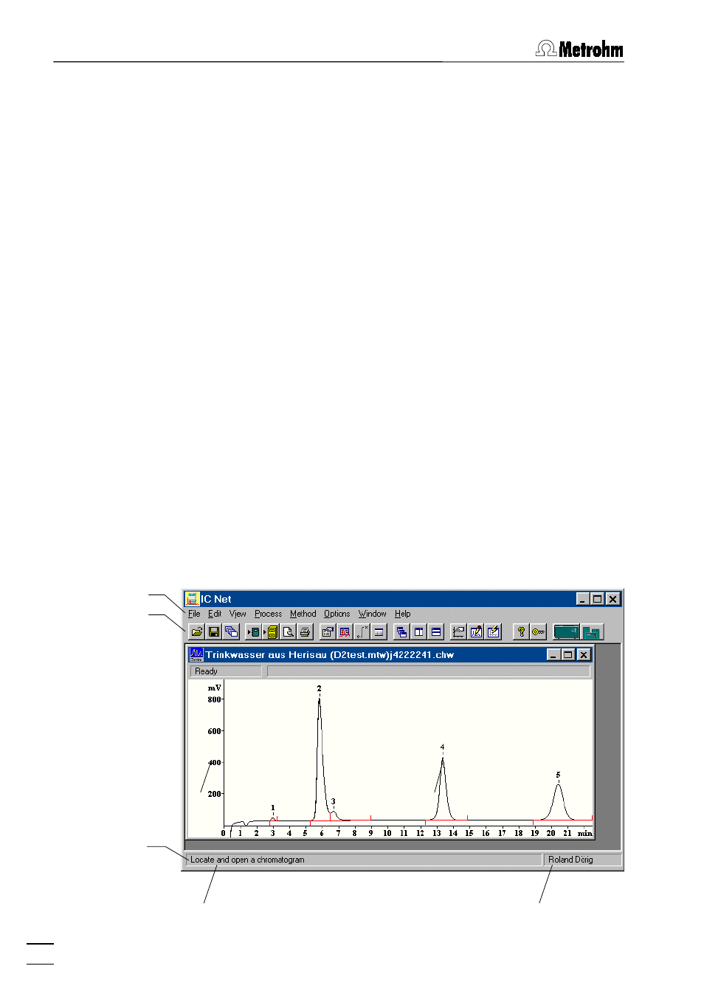Maximize the IC Net main window
The image size is (704, 997).
click(x=597, y=599)
